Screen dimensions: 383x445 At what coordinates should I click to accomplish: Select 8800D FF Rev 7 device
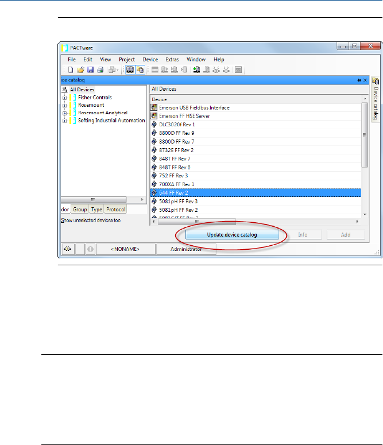pyautogui.click(x=256, y=142)
